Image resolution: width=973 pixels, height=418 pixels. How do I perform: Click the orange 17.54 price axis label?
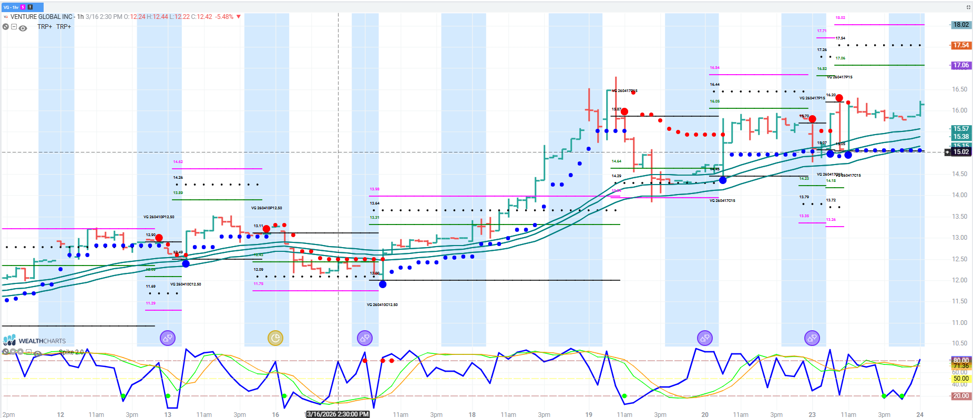(961, 45)
